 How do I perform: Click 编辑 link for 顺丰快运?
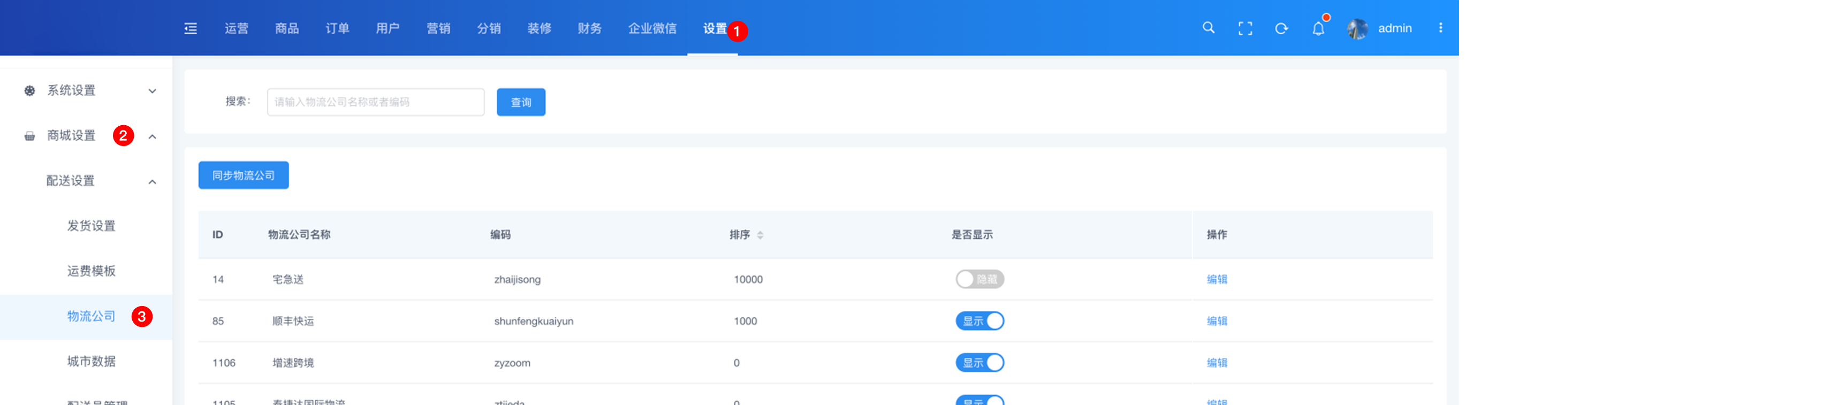1216,321
